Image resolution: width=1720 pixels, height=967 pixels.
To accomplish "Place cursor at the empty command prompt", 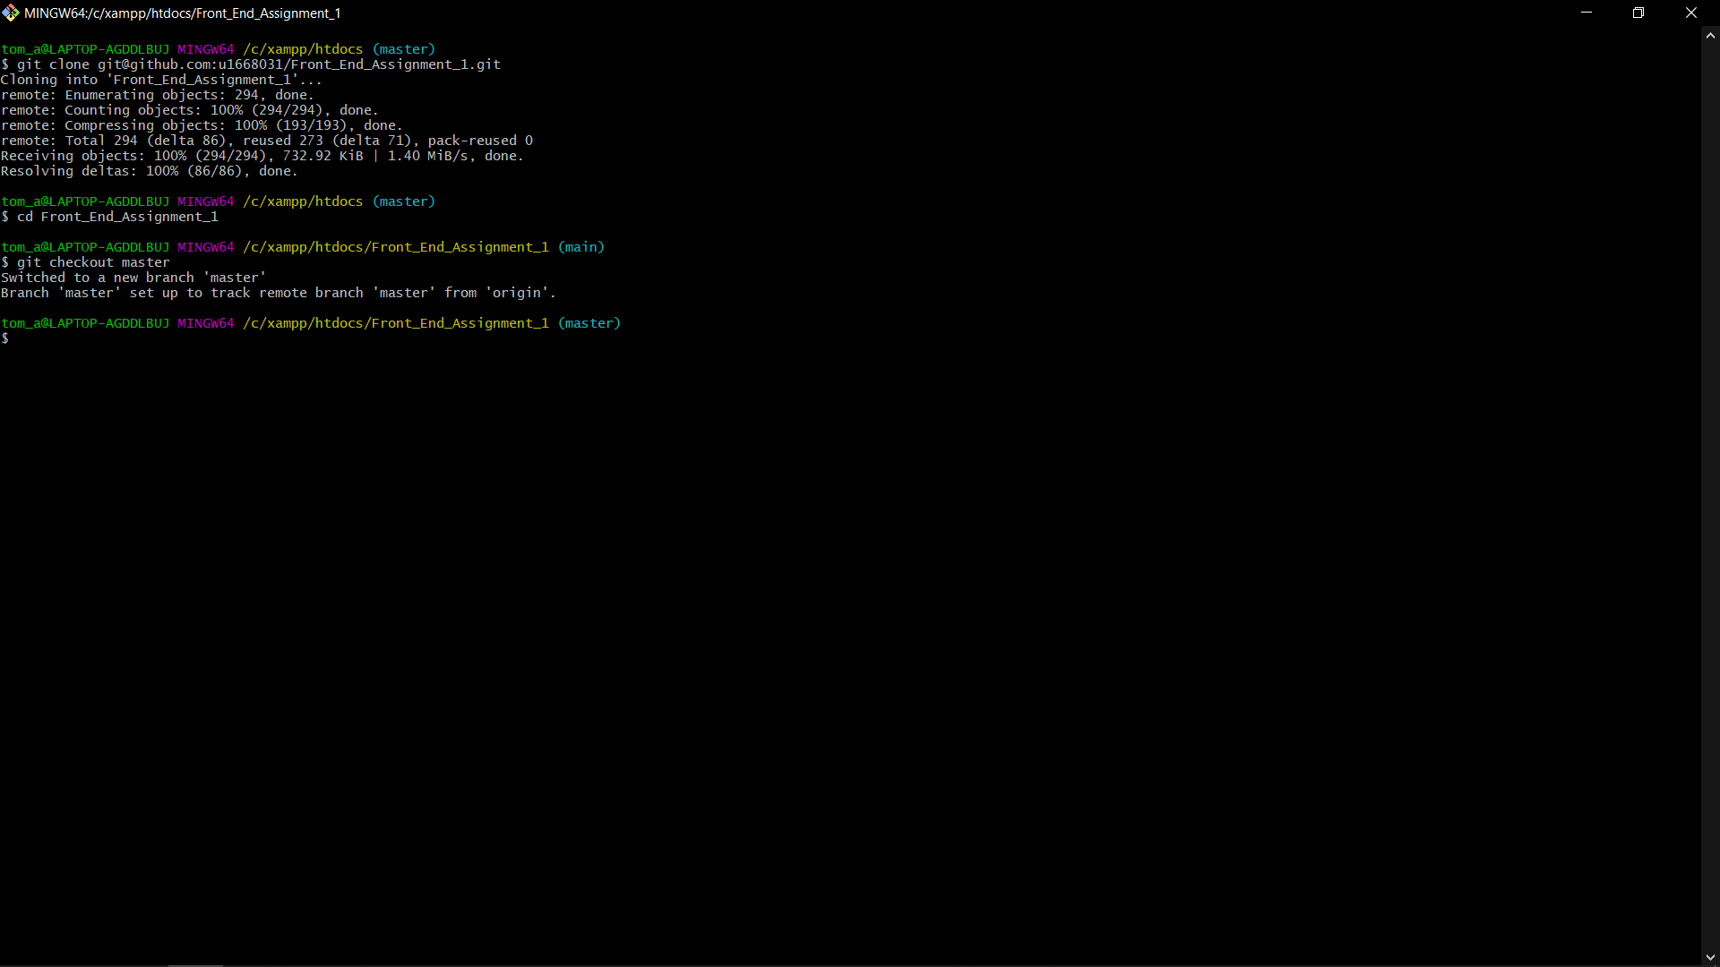I will click(18, 338).
